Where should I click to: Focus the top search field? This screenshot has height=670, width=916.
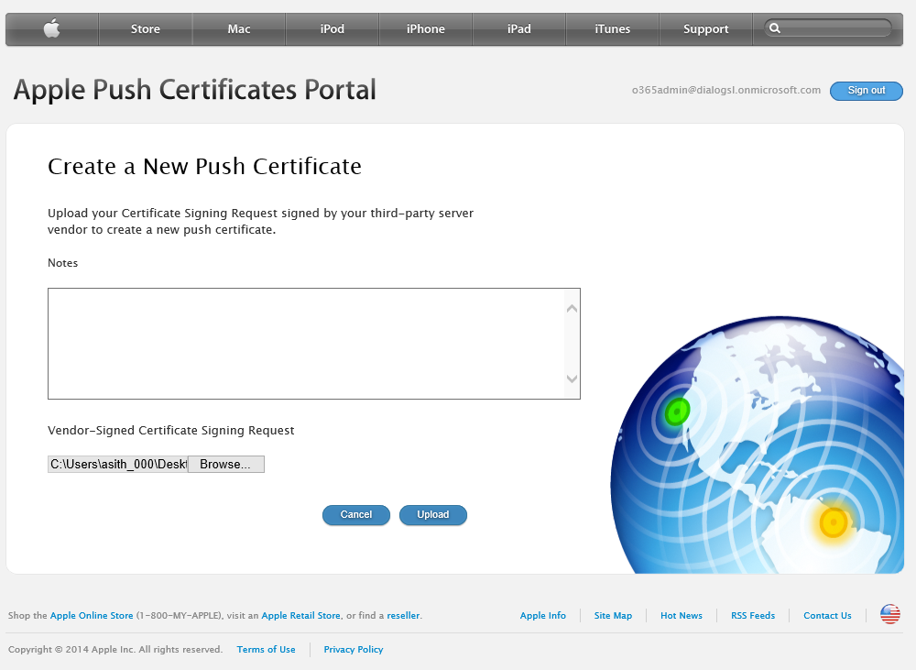click(x=828, y=28)
